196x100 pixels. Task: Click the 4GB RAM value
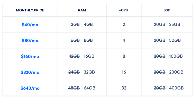click(88, 24)
